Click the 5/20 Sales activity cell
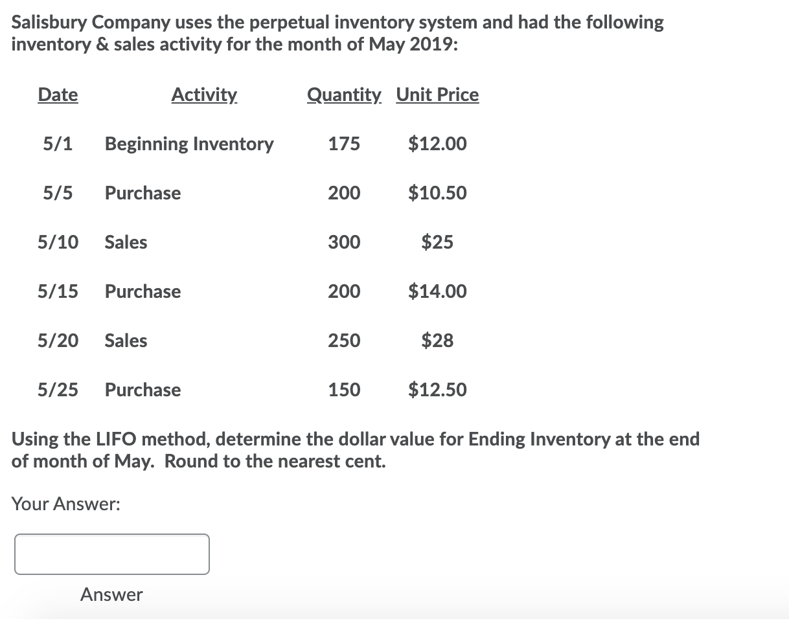The width and height of the screenshot is (789, 619). click(126, 341)
